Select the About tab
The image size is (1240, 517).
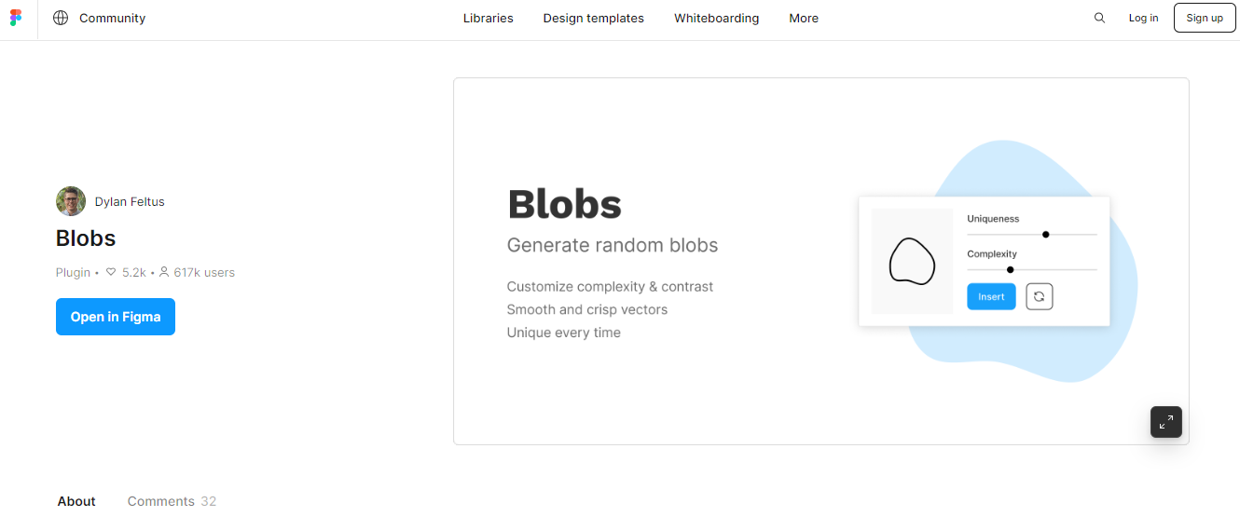point(76,501)
